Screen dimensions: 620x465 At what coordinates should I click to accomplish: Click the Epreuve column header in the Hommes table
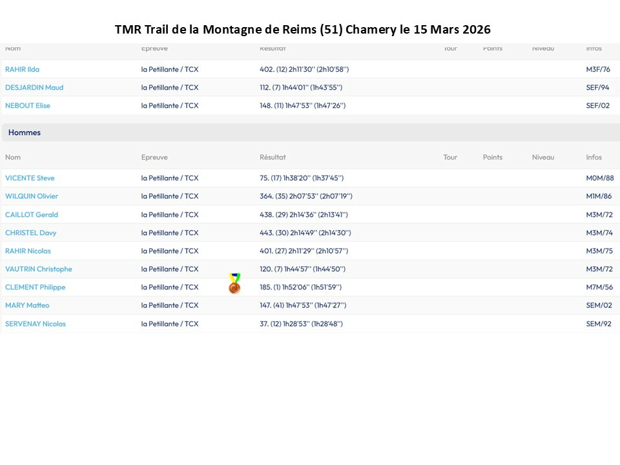pyautogui.click(x=154, y=157)
